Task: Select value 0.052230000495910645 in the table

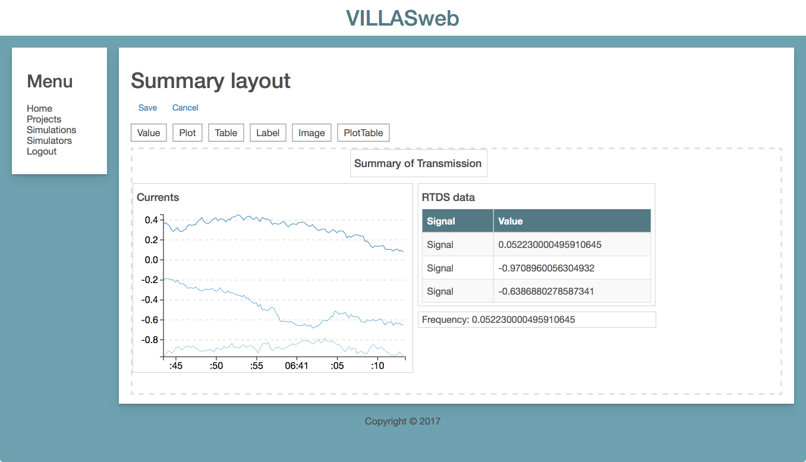Action: tap(572, 244)
